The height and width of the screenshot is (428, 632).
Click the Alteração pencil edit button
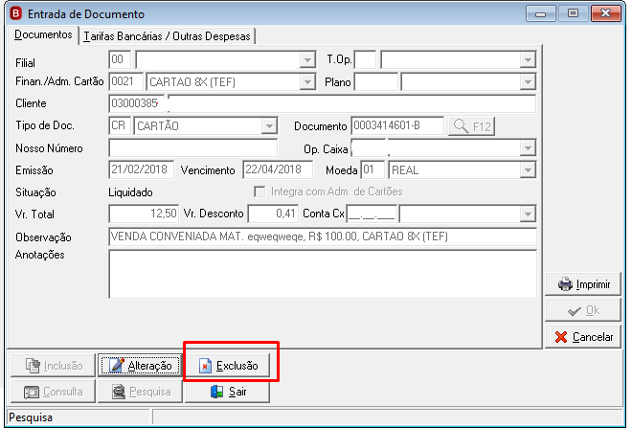pyautogui.click(x=140, y=366)
